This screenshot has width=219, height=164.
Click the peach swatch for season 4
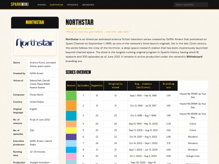71,124
